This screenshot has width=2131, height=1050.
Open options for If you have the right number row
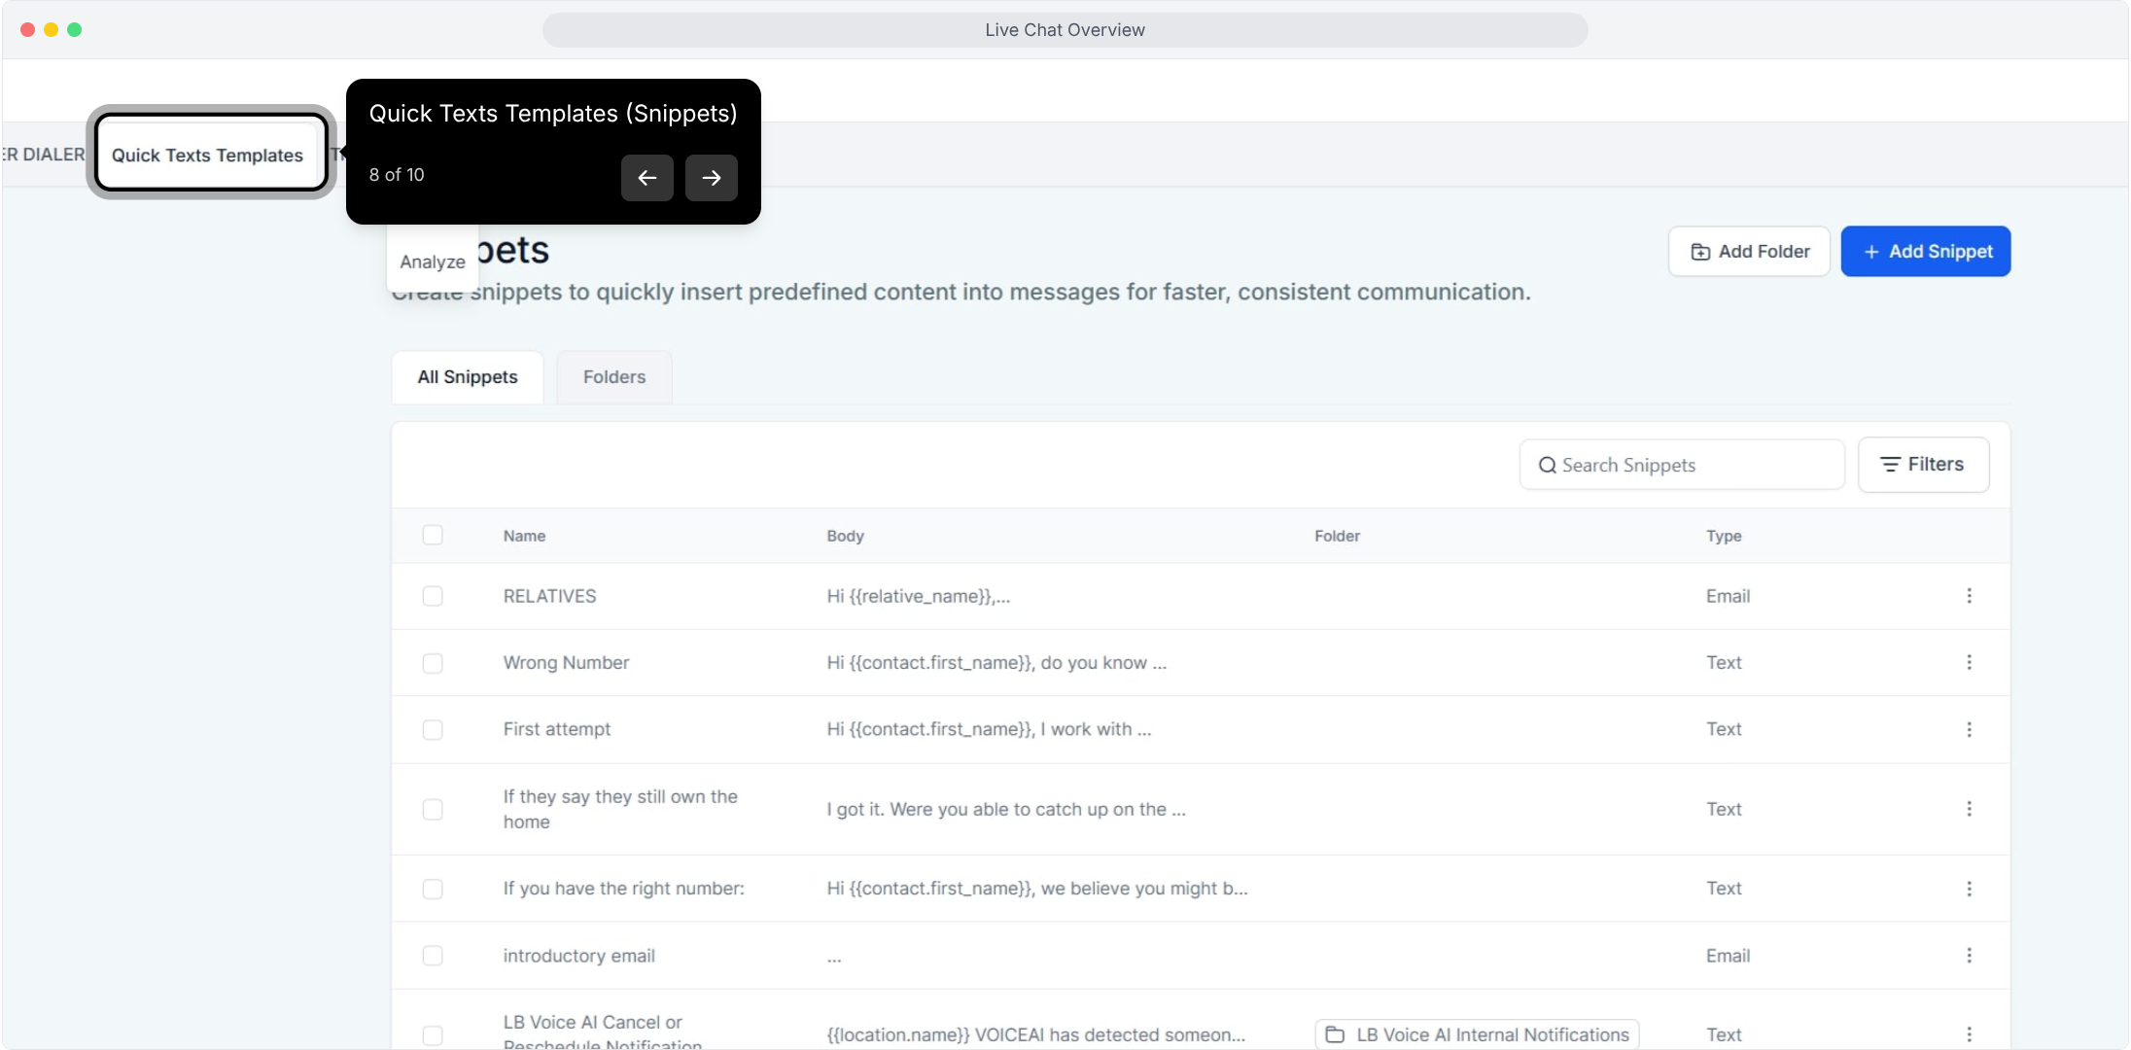[1969, 889]
